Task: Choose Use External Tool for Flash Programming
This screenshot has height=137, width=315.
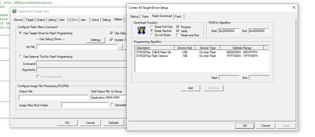Action: (21, 56)
